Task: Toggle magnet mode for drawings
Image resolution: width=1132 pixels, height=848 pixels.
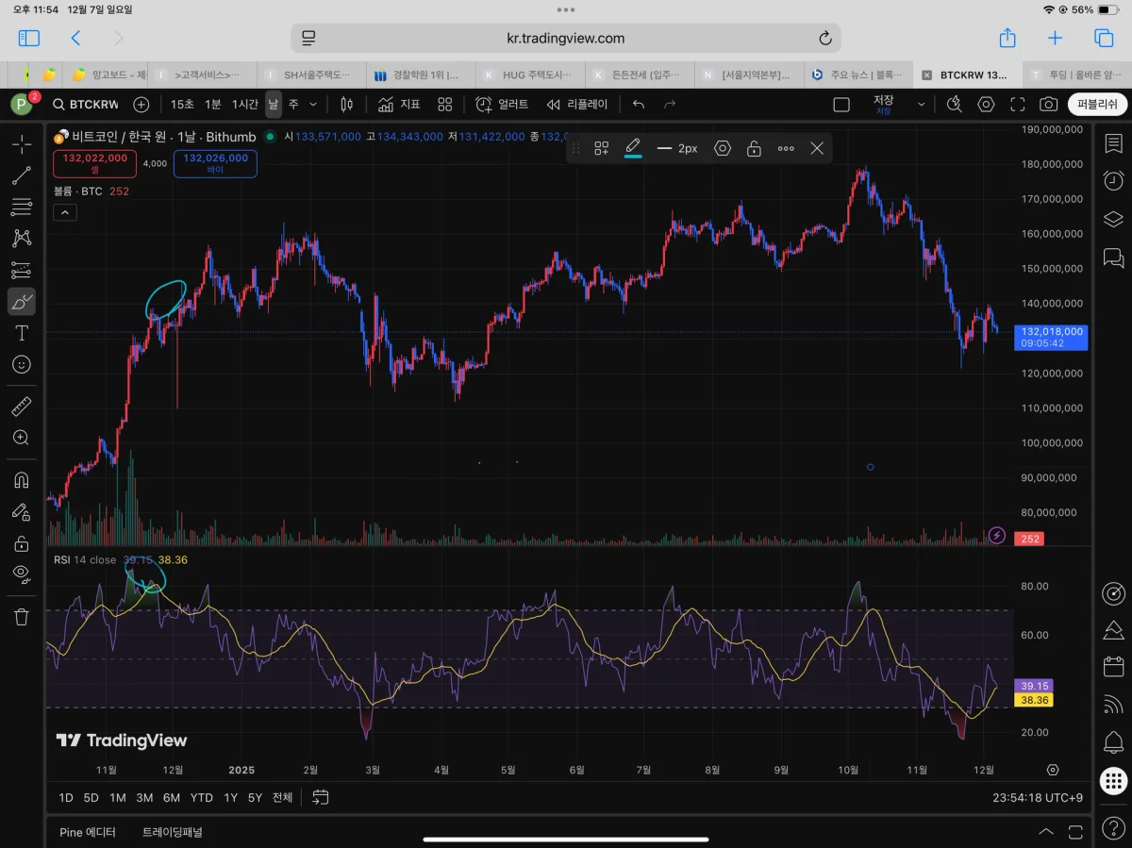Action: (x=21, y=479)
